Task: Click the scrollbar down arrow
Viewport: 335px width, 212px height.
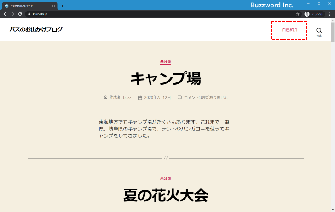Action: click(333, 210)
